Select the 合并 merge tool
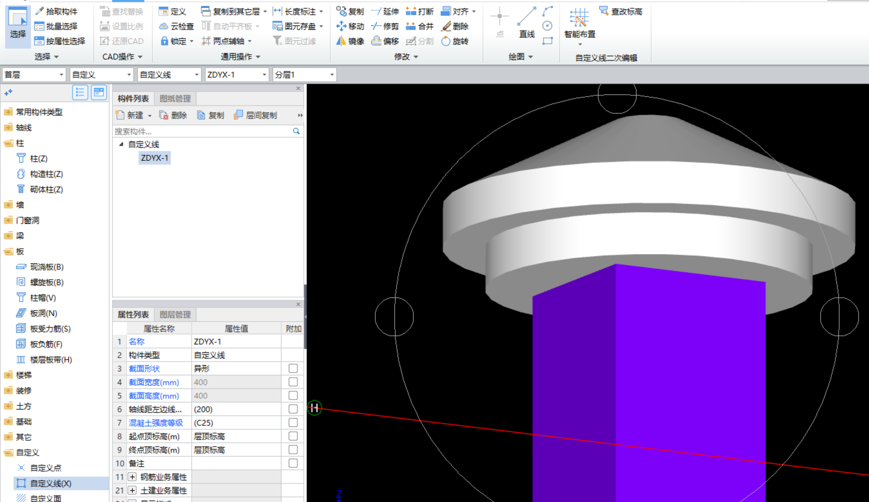869x502 pixels. [420, 26]
